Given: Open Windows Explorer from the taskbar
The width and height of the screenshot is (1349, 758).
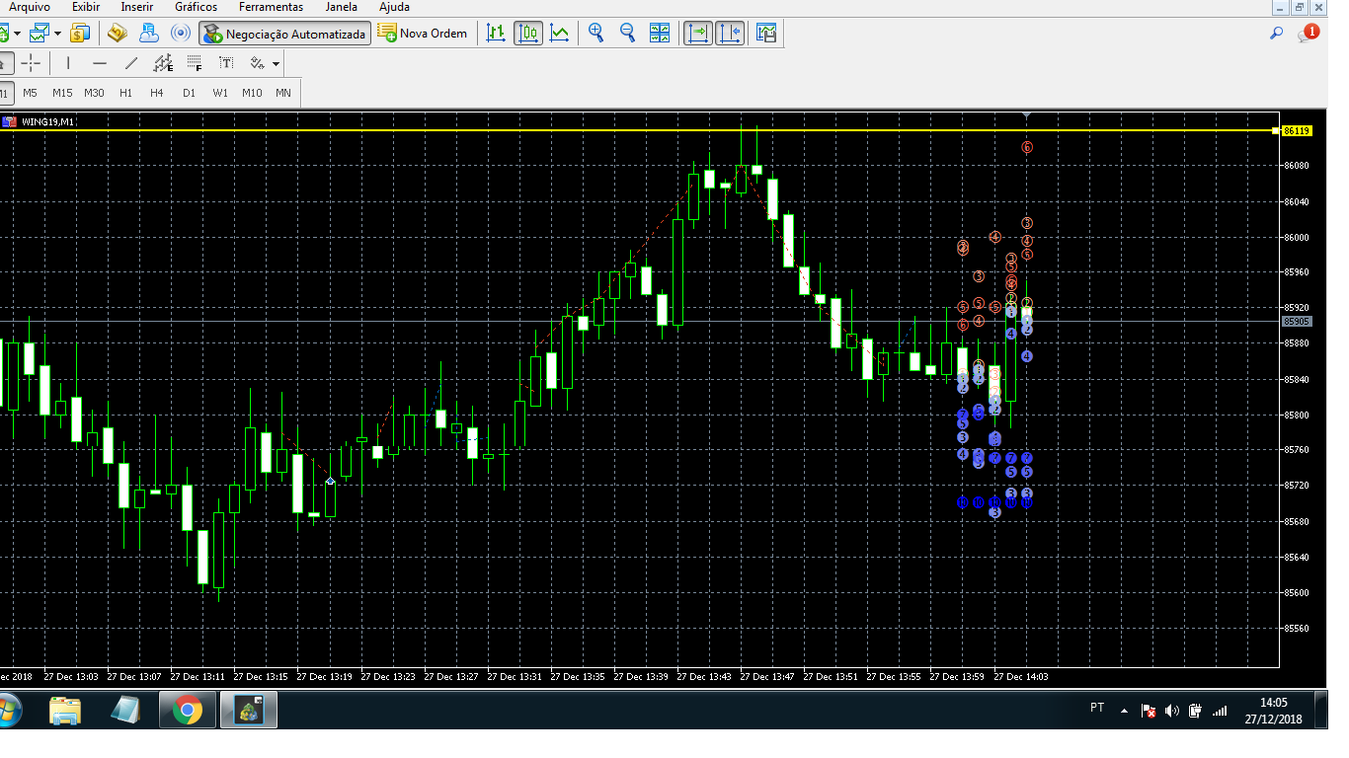Looking at the screenshot, I should [x=65, y=710].
